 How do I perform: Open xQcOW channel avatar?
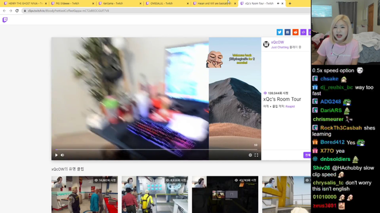click(x=266, y=44)
